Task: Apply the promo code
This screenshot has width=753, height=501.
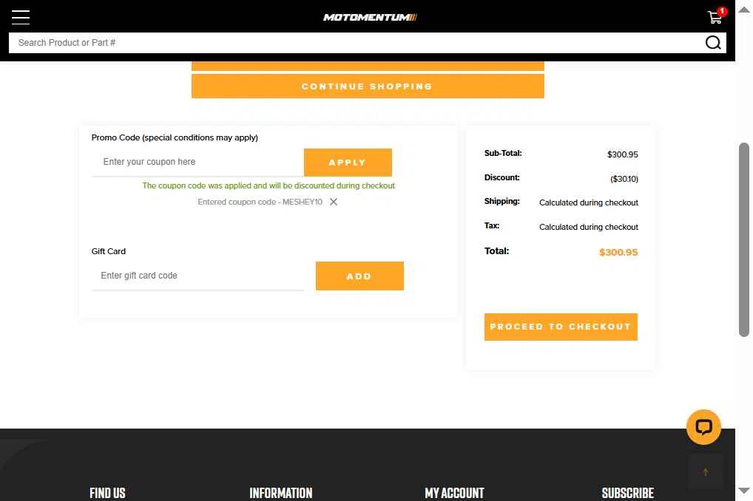Action: (348, 163)
